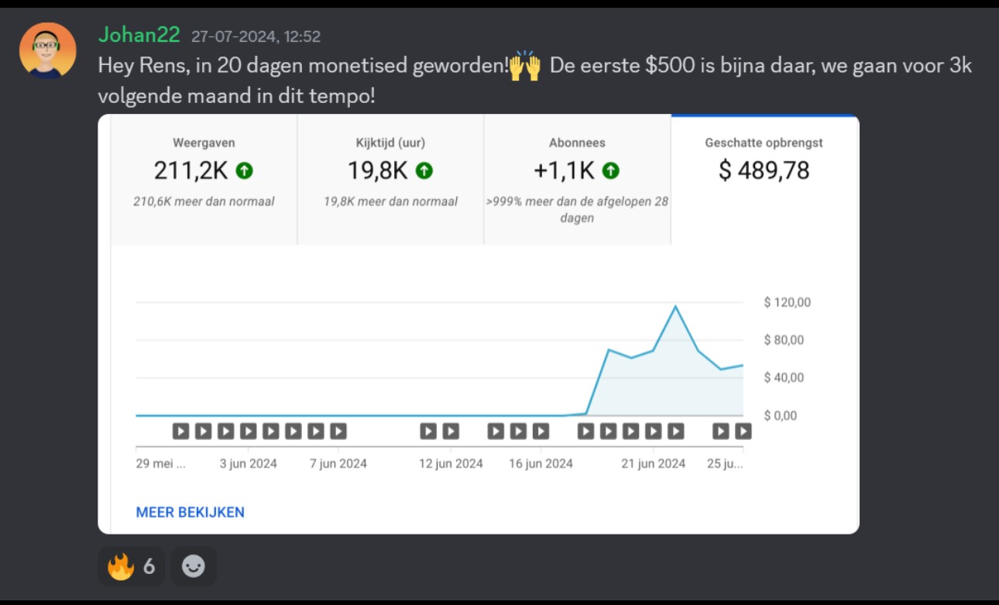Click the 211,2K views value
999x605 pixels.
(x=191, y=170)
